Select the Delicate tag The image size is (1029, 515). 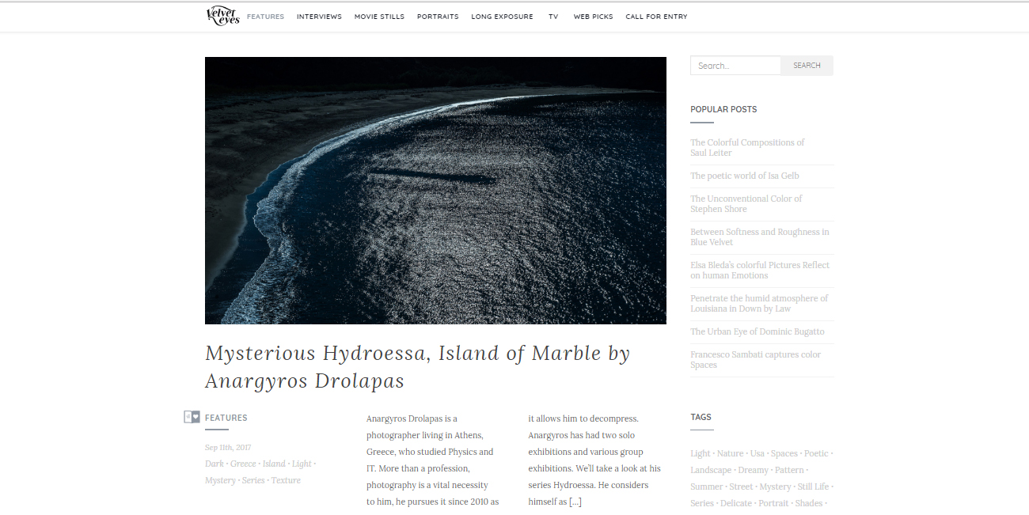(x=736, y=503)
